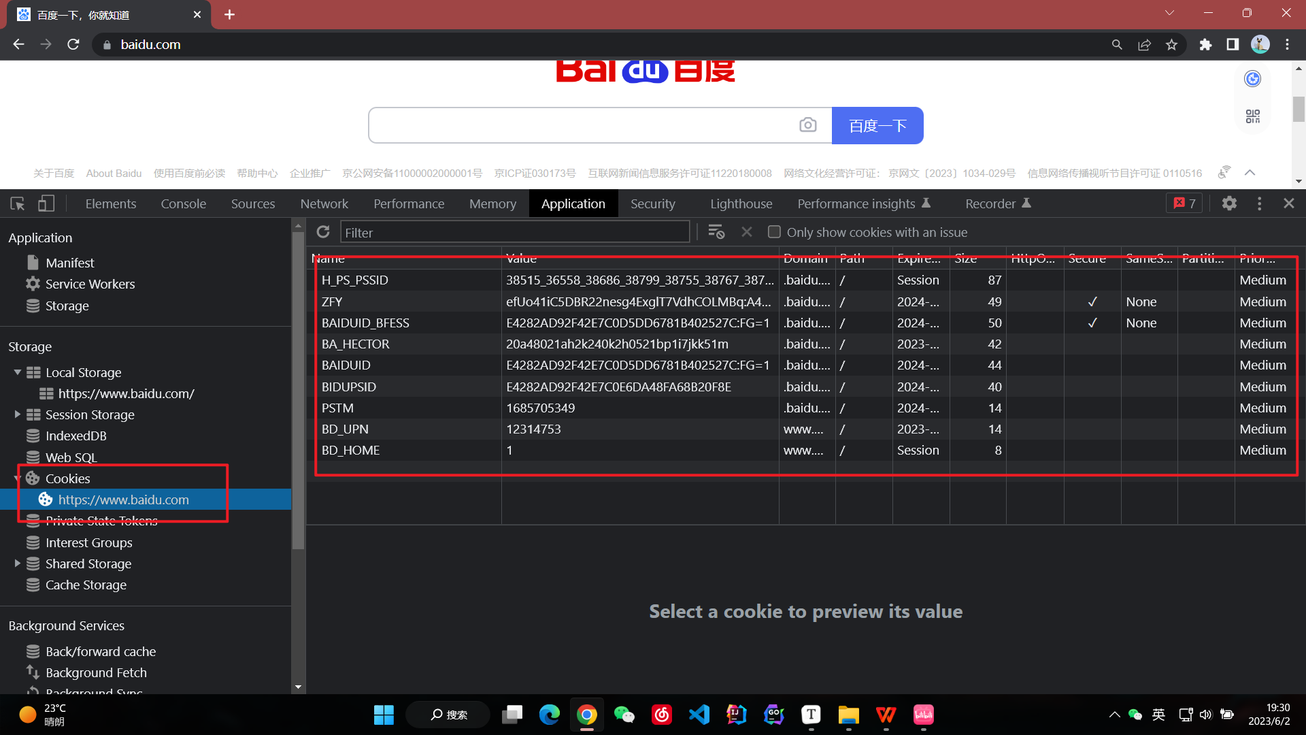Click the camera image search icon

(807, 125)
